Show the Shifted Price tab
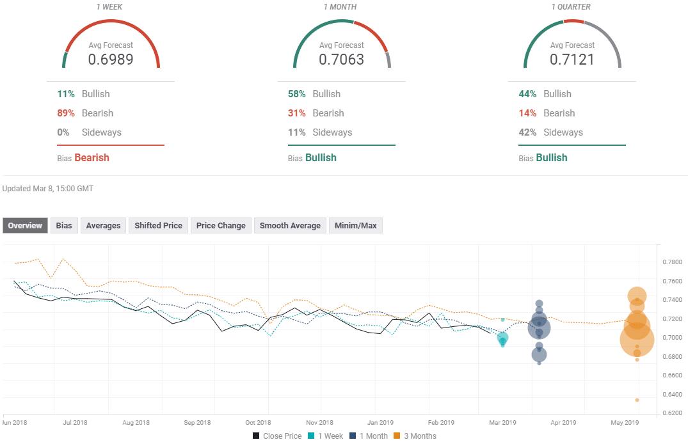The image size is (688, 442). point(158,225)
